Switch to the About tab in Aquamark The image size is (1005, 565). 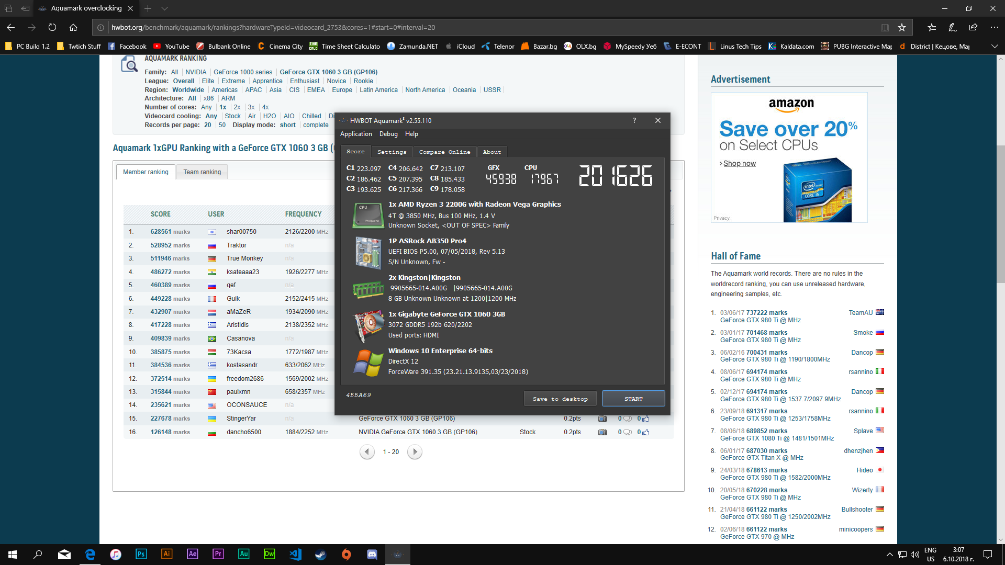[x=492, y=152]
